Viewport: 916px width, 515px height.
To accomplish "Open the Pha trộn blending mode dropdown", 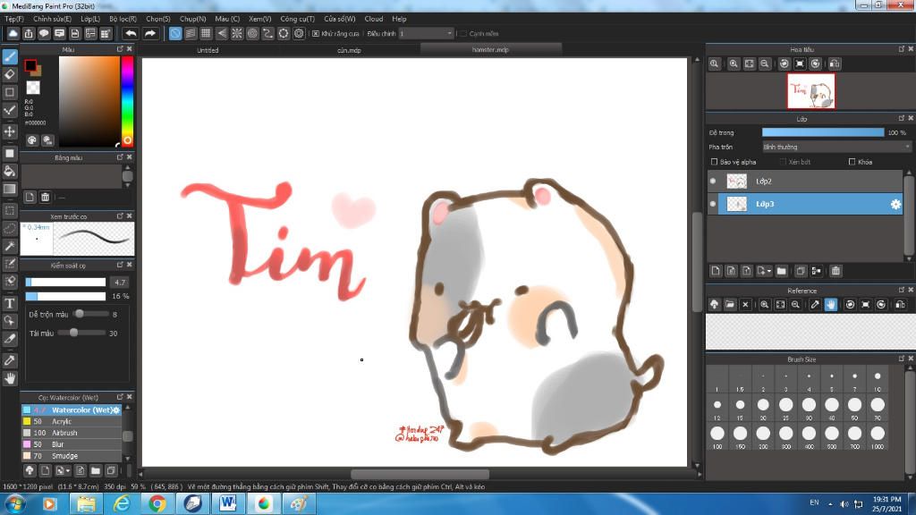I will click(836, 148).
